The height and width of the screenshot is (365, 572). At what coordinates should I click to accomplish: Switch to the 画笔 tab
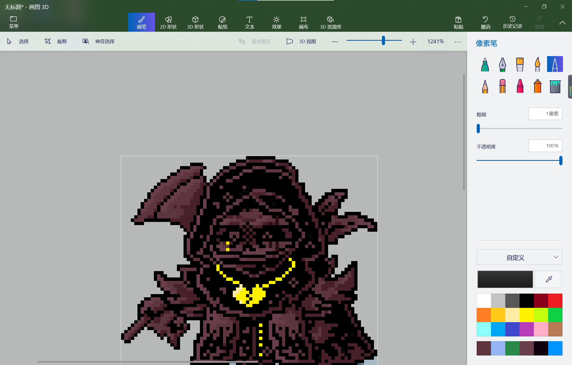pyautogui.click(x=141, y=22)
